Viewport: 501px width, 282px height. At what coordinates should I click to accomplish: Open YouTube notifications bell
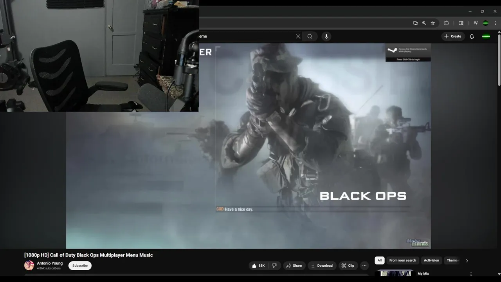(472, 36)
